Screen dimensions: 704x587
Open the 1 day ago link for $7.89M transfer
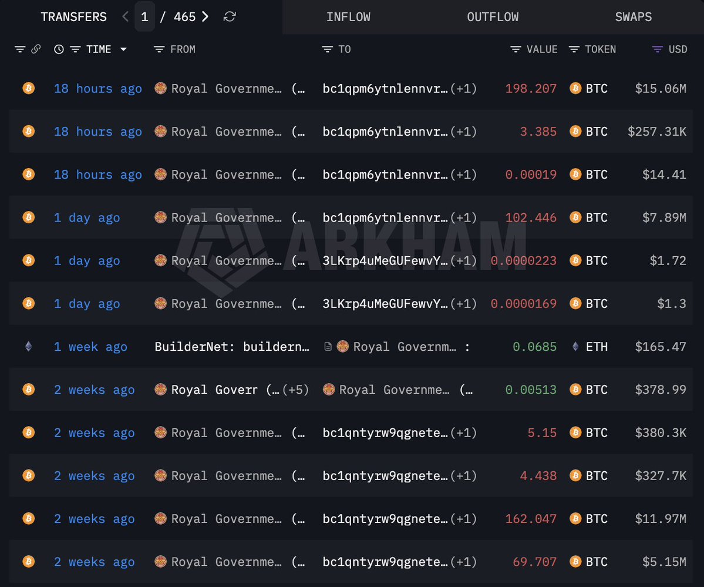coord(87,218)
